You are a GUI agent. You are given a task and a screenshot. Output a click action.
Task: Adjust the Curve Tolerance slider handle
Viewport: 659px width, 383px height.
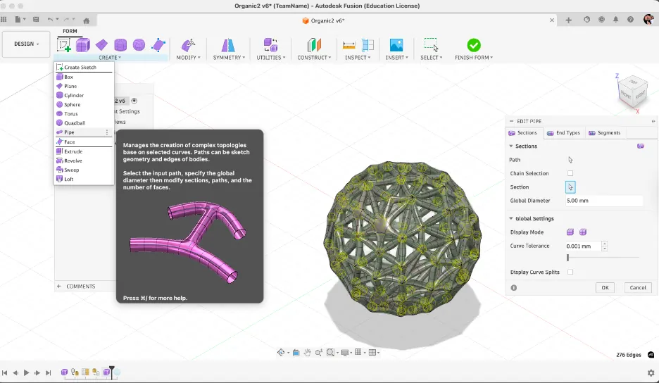567,258
